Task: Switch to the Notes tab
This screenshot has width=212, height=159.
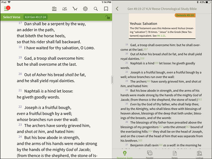Action: click(175, 154)
